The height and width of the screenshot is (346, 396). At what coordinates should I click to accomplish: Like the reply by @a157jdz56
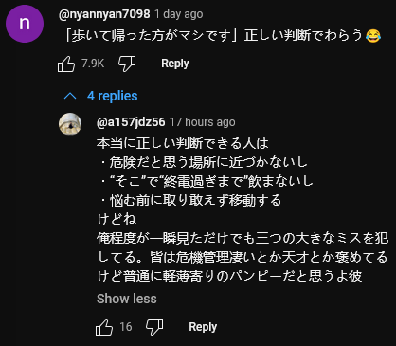click(104, 327)
